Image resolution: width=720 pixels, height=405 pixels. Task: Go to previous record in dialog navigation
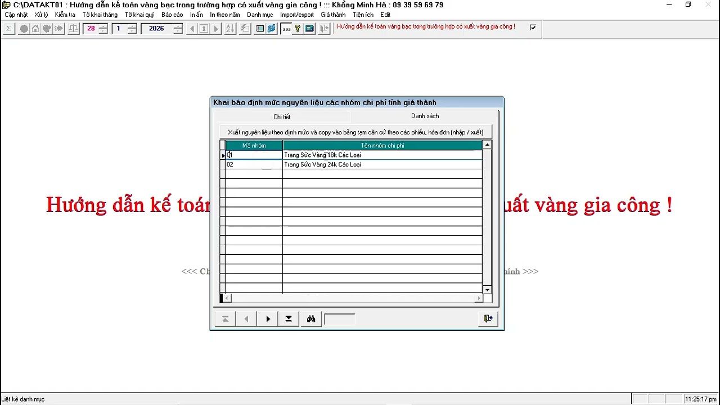[x=246, y=319]
